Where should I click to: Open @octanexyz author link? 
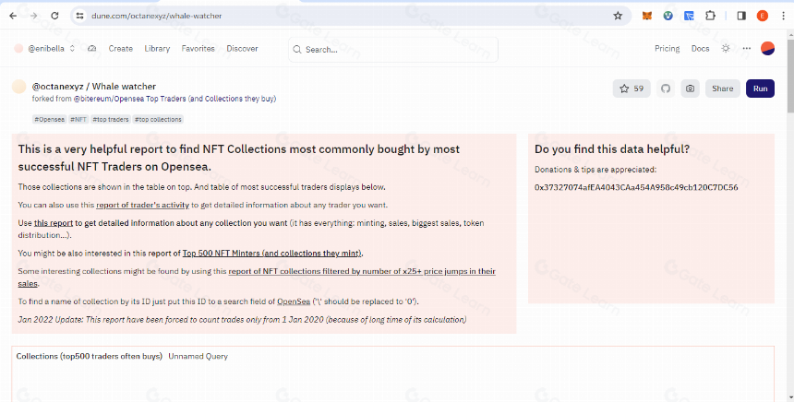pos(57,87)
